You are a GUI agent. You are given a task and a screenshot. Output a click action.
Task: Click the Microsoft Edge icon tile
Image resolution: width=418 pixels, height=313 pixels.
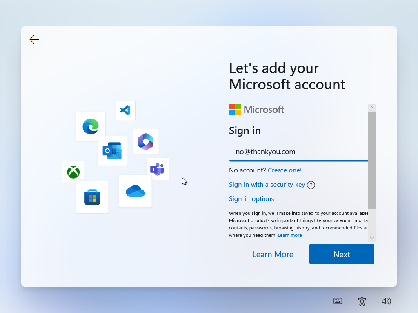point(90,126)
